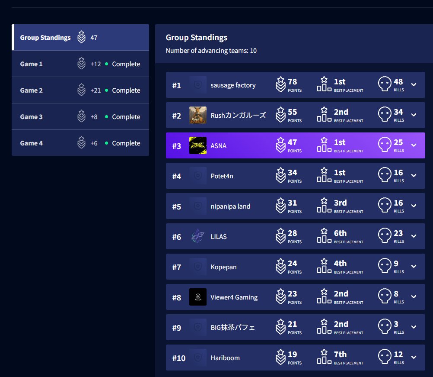Click points badge icon in Game 2 tab
The height and width of the screenshot is (377, 433).
(81, 90)
